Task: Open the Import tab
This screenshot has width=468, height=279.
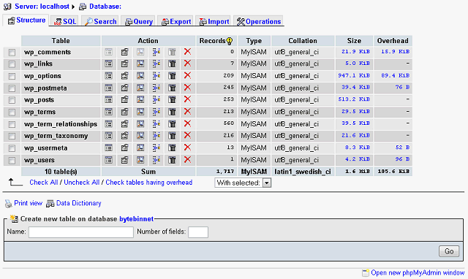Action: 214,21
